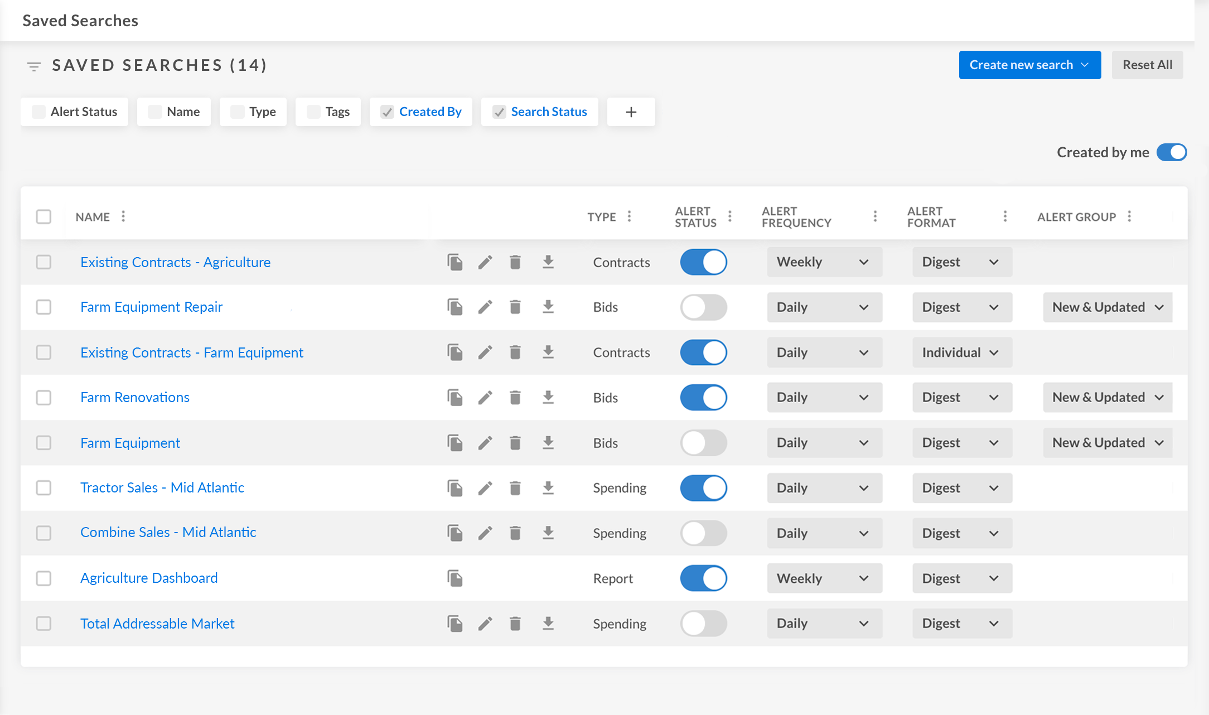Open the Farm Equipment search link
This screenshot has width=1209, height=715.
pyautogui.click(x=130, y=443)
